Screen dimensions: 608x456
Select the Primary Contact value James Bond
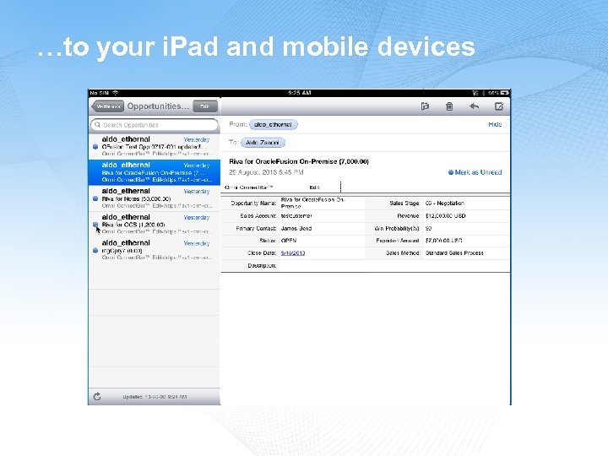(296, 228)
